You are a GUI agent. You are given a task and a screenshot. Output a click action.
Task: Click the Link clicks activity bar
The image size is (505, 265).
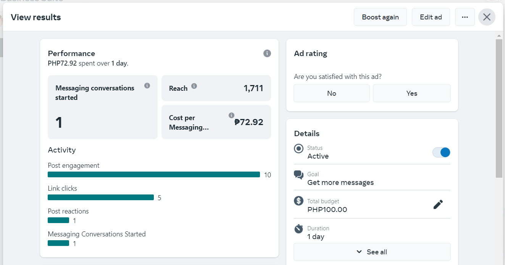pos(101,198)
